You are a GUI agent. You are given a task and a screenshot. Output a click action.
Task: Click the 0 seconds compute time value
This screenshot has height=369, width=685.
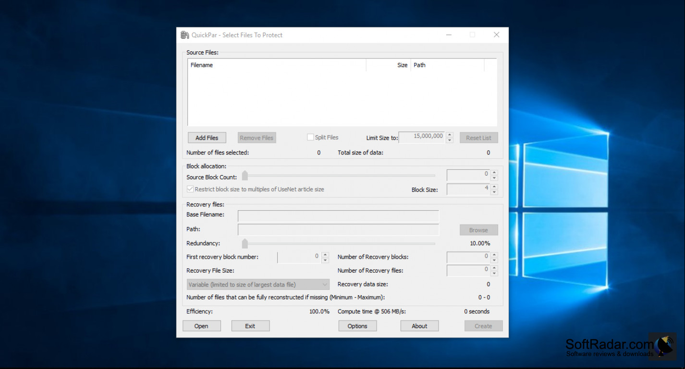[477, 311]
